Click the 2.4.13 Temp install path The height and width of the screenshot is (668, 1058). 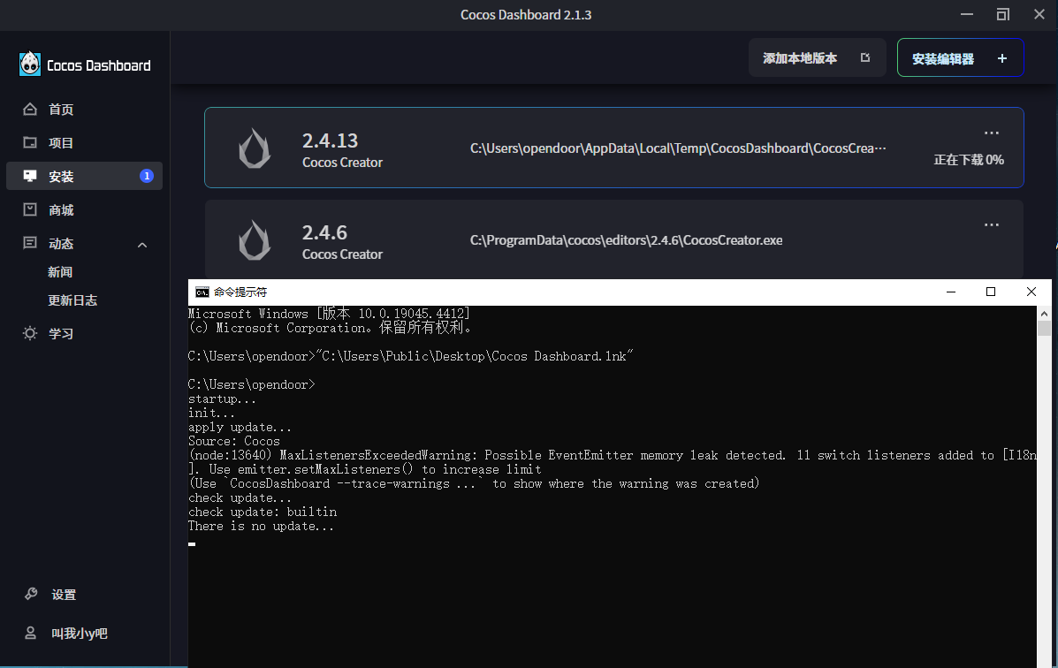(x=677, y=148)
